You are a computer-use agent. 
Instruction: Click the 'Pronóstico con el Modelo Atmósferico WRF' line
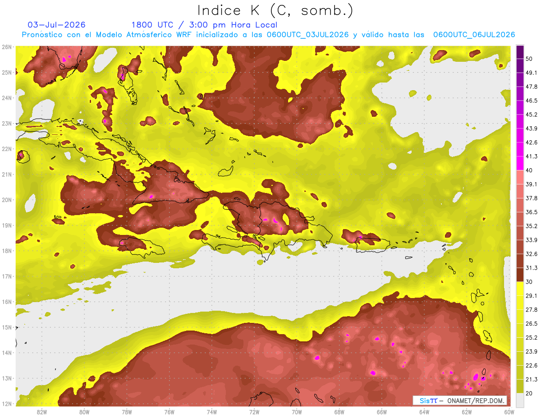pyautogui.click(x=269, y=35)
